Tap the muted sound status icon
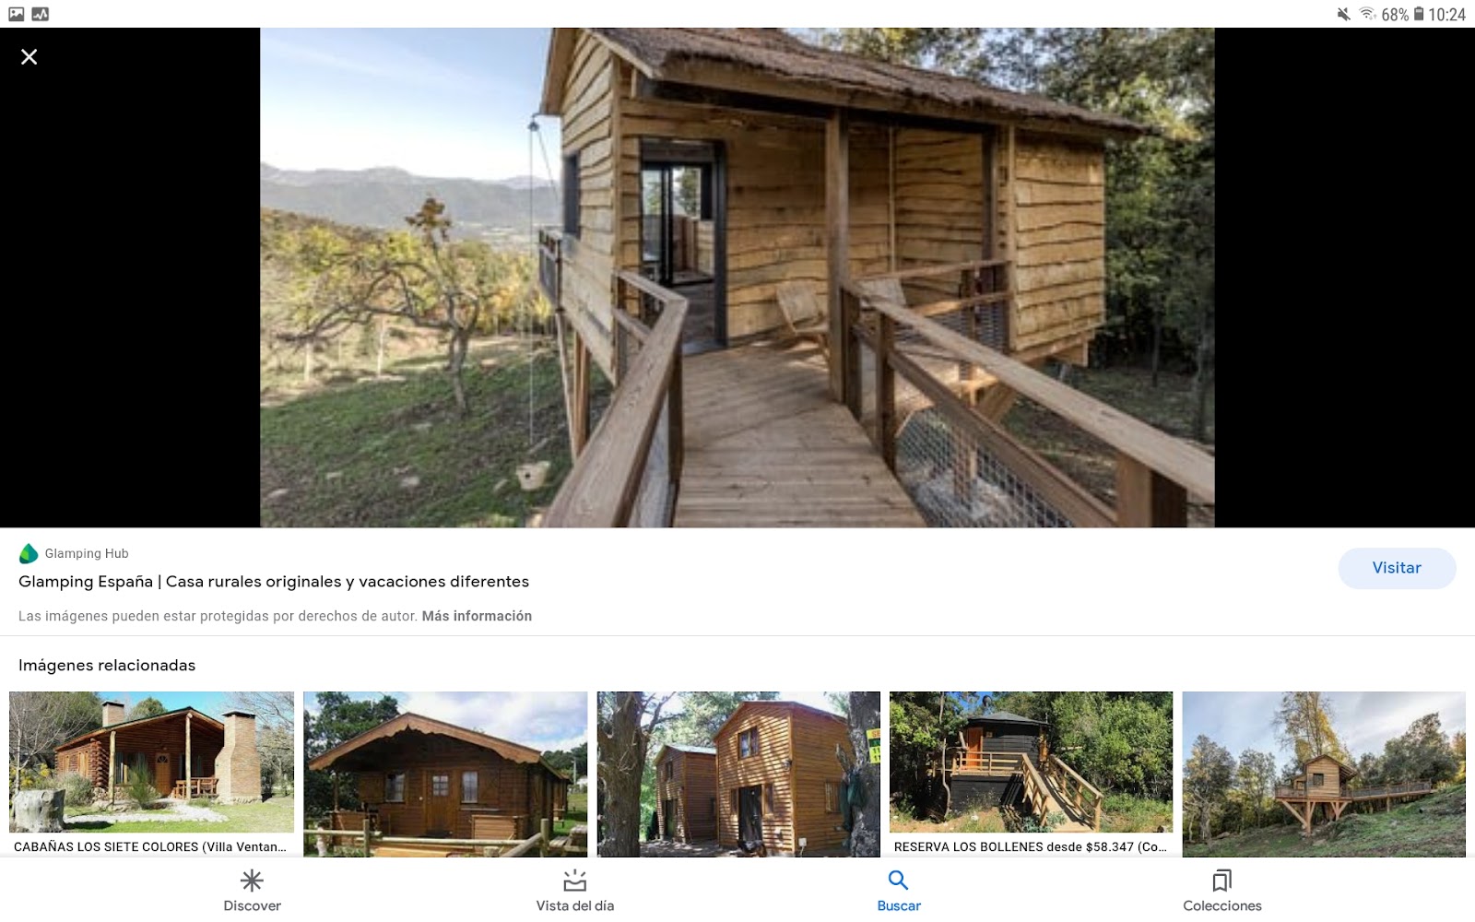Image resolution: width=1475 pixels, height=922 pixels. 1344,14
